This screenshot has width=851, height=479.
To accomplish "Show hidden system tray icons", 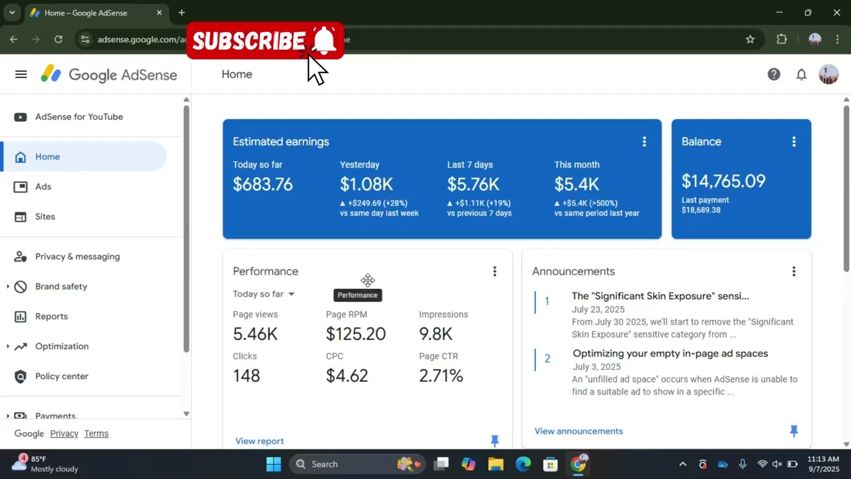I will (x=682, y=464).
